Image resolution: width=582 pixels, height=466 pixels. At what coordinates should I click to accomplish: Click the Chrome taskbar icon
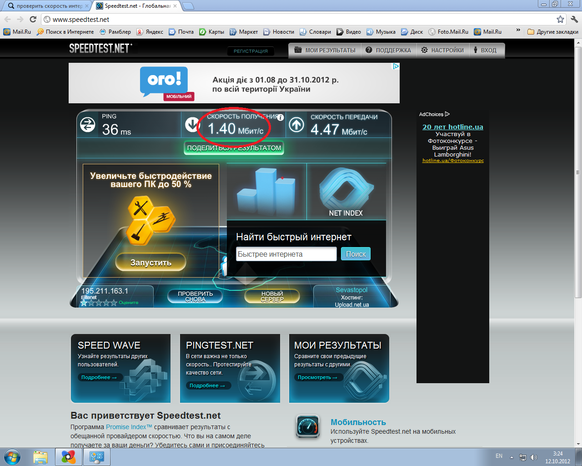tap(69, 457)
